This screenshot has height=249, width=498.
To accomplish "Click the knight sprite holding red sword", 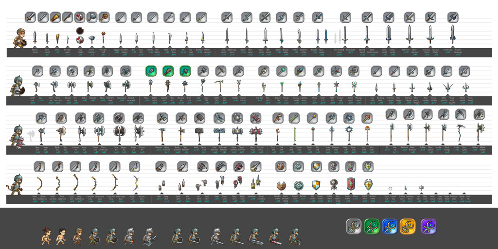I will coord(275,236).
